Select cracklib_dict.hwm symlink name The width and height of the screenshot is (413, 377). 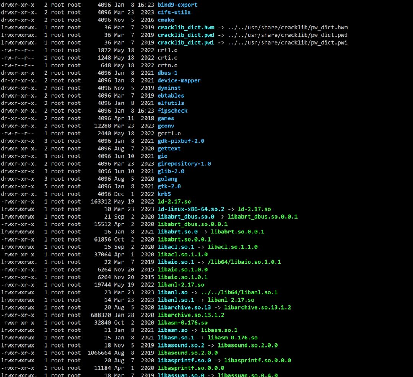pyautogui.click(x=186, y=28)
